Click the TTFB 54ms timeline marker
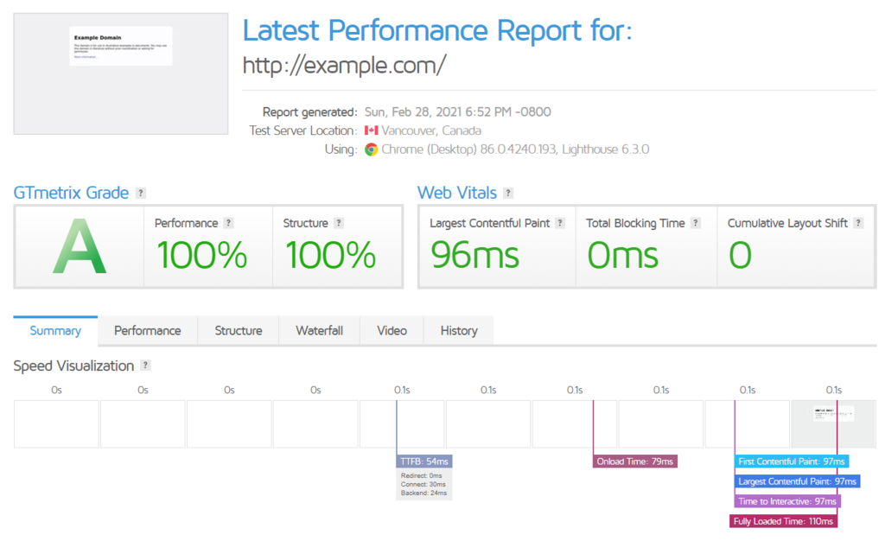This screenshot has width=885, height=541. [x=423, y=461]
